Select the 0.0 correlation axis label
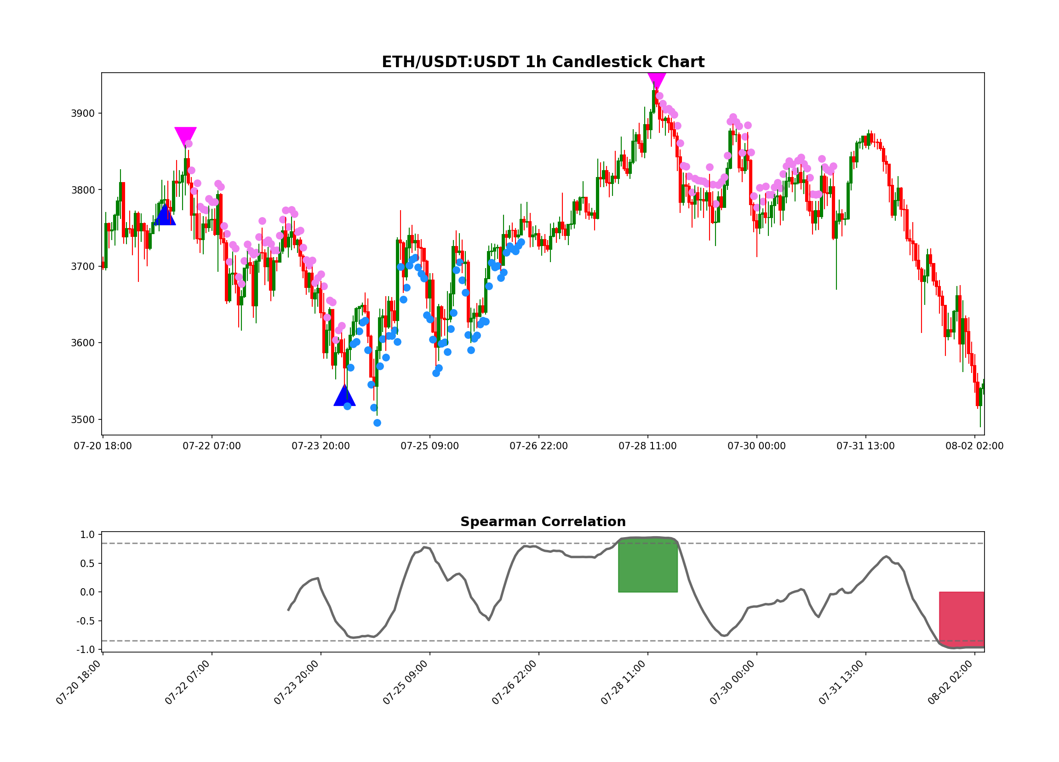The width and height of the screenshot is (1059, 762). 88,592
